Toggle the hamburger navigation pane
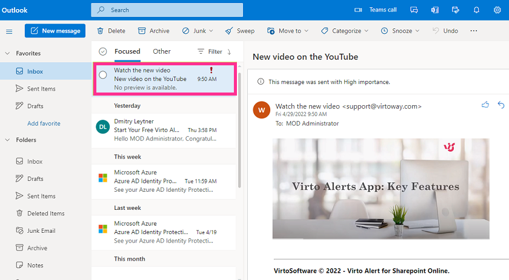Screen dimensions: 509x280 click(x=9, y=31)
